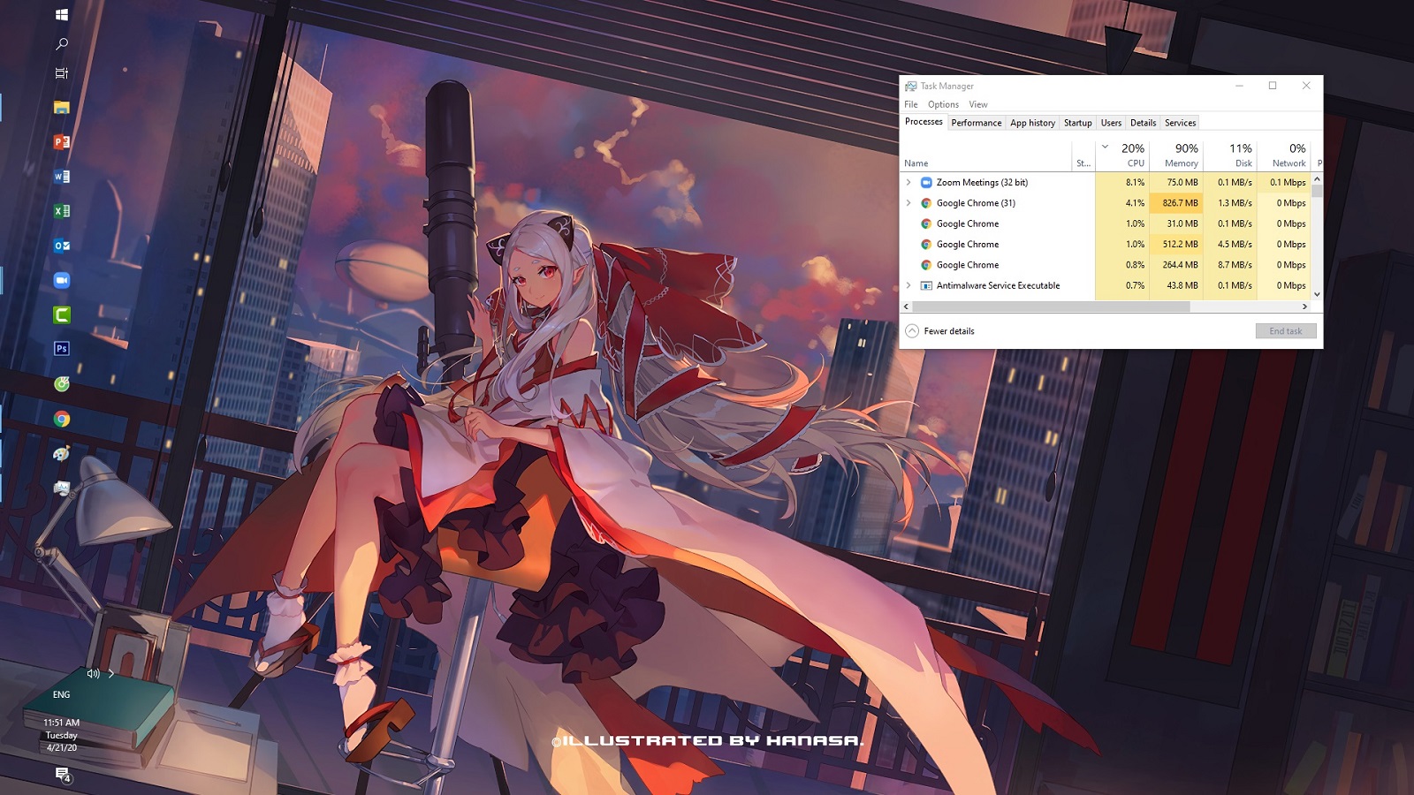This screenshot has height=795, width=1414.
Task: Select the Zoom Meetings (32 bit) row name
Action: point(982,183)
